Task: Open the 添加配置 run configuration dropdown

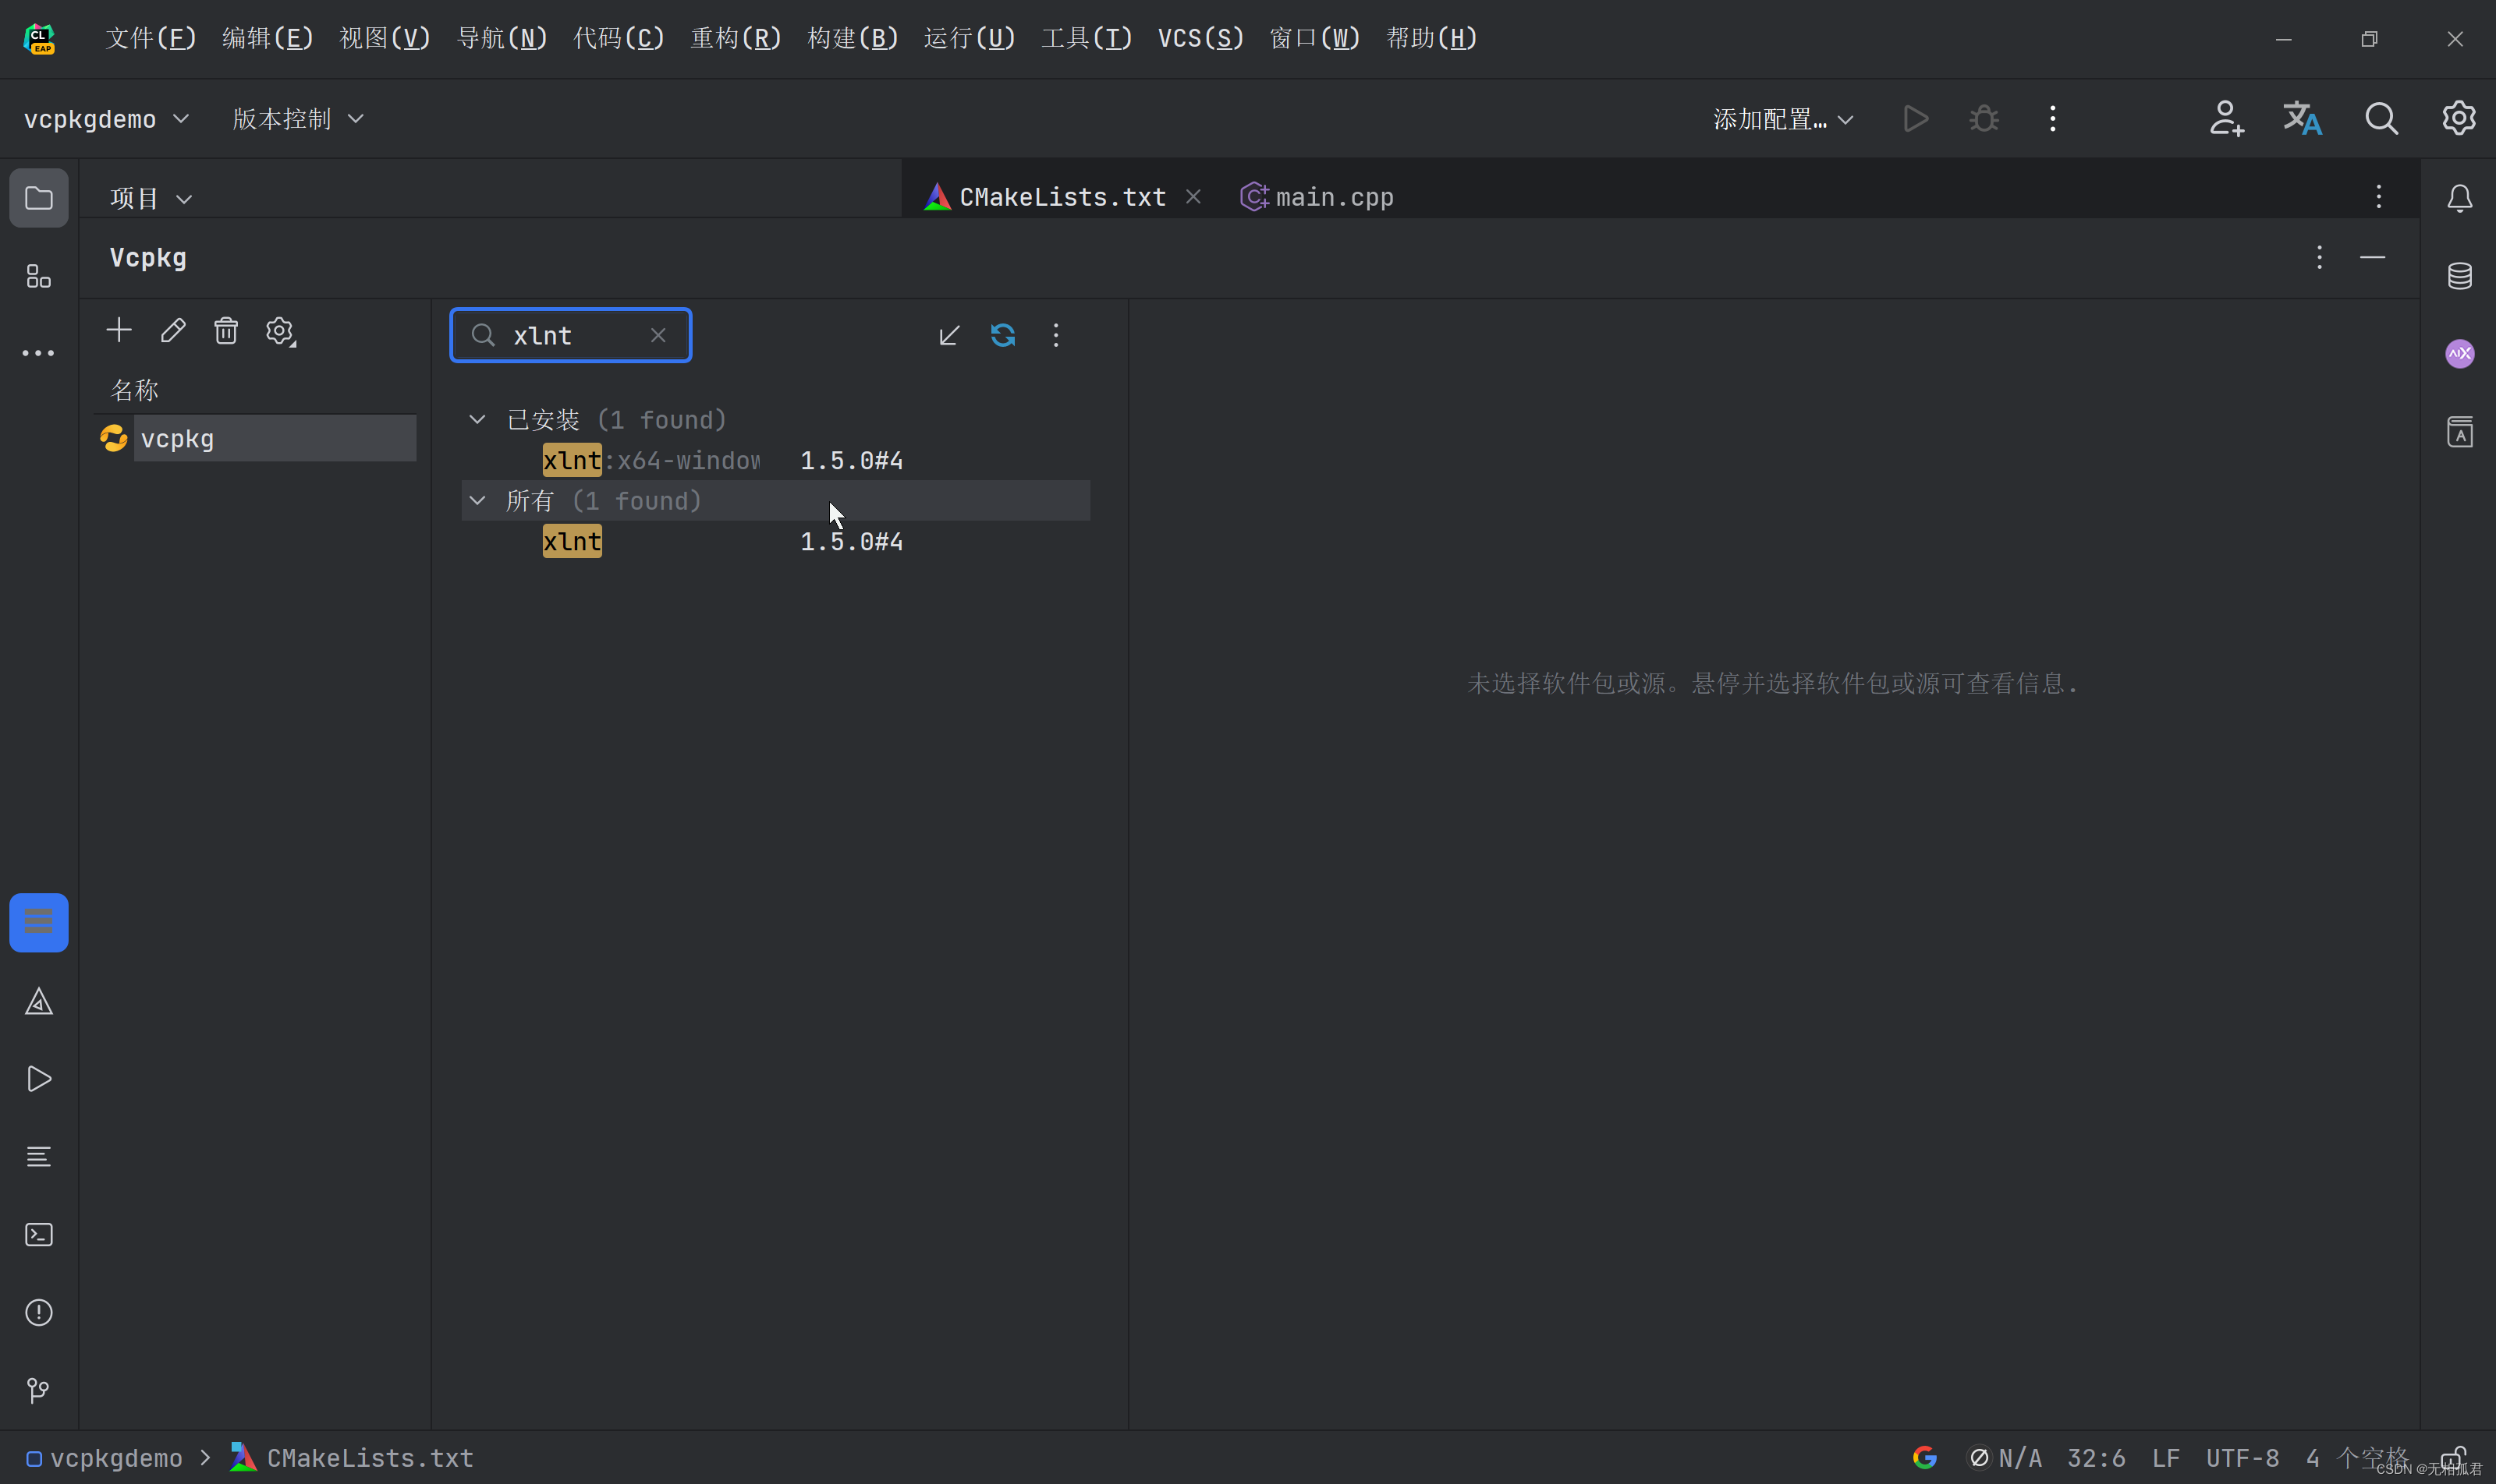Action: (x=1782, y=119)
